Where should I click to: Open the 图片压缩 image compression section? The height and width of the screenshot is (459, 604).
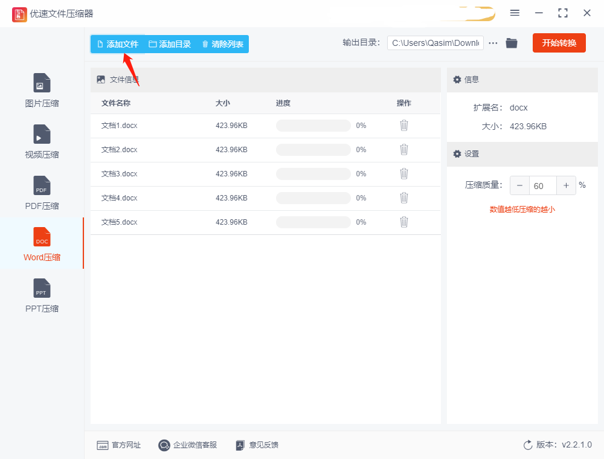pos(42,91)
